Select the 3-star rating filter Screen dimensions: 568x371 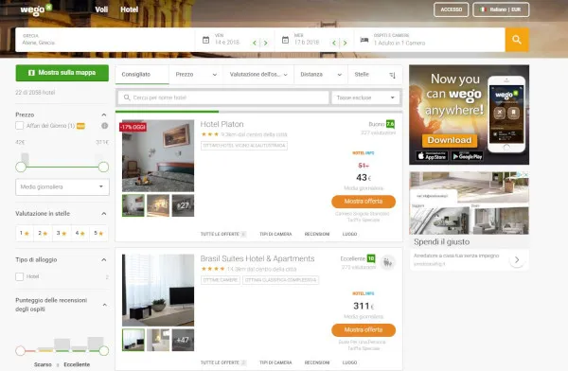click(62, 233)
